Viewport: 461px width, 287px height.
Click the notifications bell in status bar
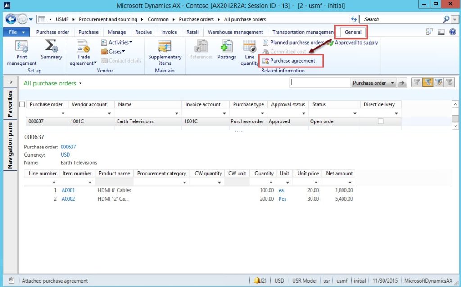tap(257, 281)
